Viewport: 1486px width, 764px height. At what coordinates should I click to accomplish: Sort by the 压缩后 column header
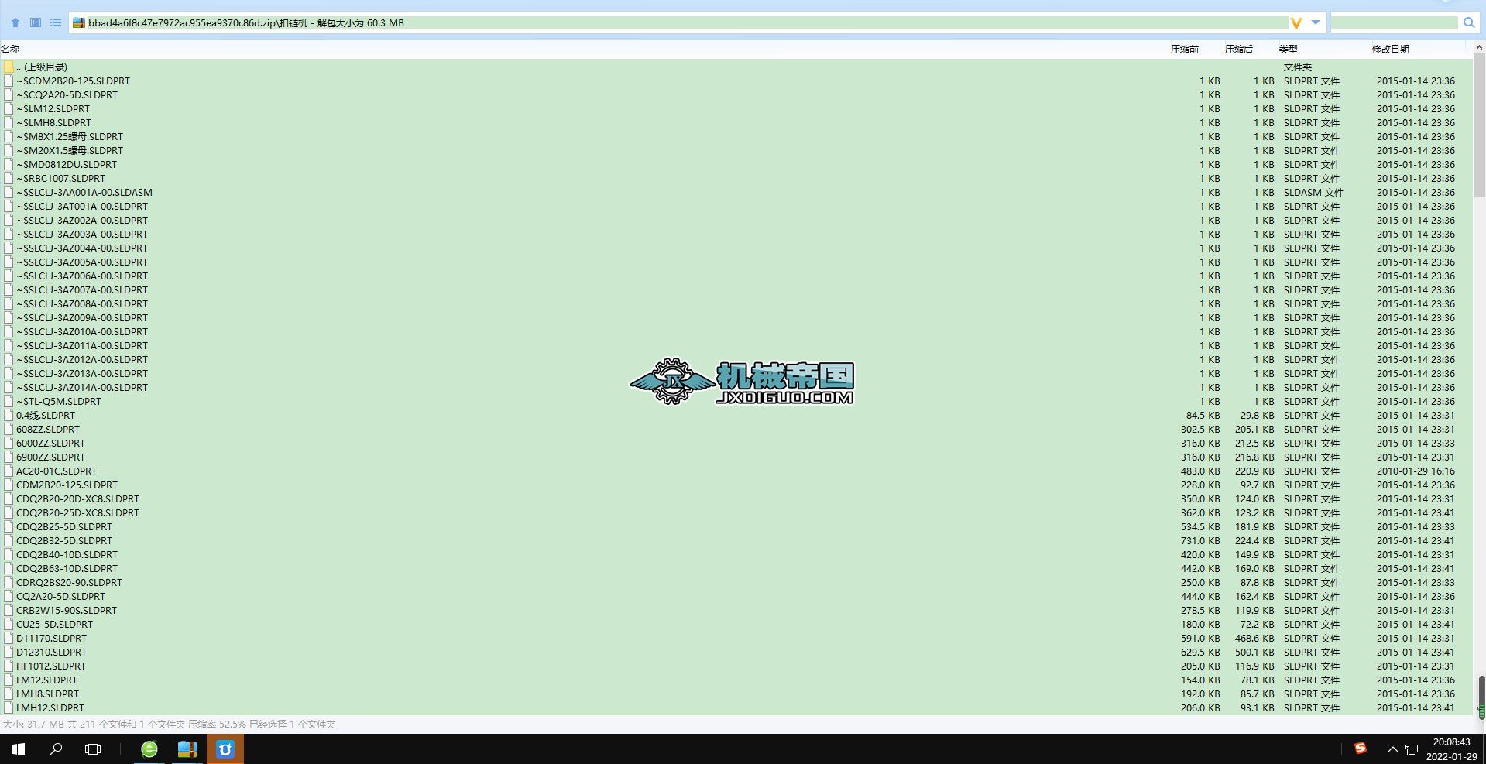(x=1239, y=49)
